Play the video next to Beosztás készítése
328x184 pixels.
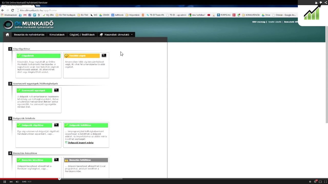coord(56,160)
